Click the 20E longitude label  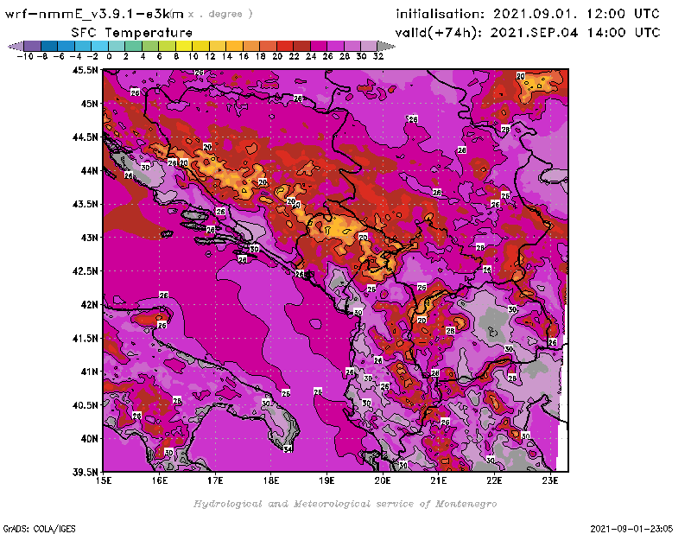point(383,480)
